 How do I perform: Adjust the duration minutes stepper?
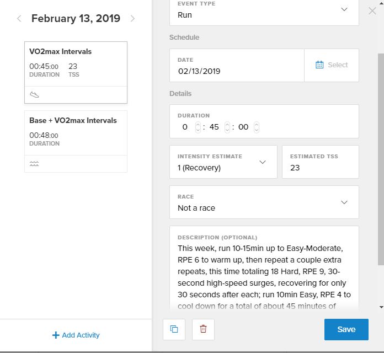[227, 127]
